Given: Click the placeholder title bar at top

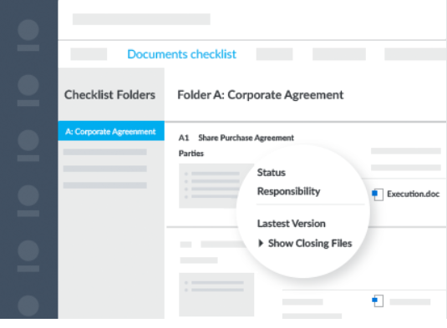Looking at the screenshot, I should pos(141,19).
